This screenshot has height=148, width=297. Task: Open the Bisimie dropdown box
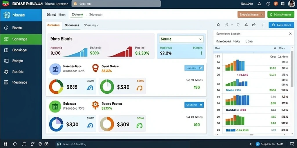[x=181, y=39]
